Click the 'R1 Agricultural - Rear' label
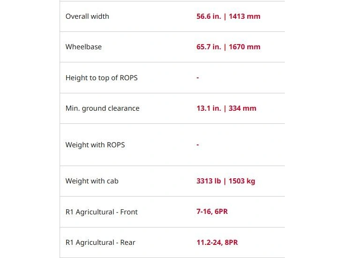344x258 pixels. pos(100,243)
